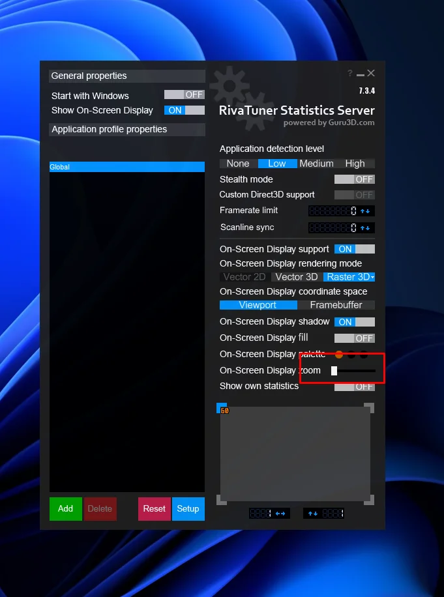Select Framebuffer coordinate space
This screenshot has height=597, width=444.
(336, 305)
